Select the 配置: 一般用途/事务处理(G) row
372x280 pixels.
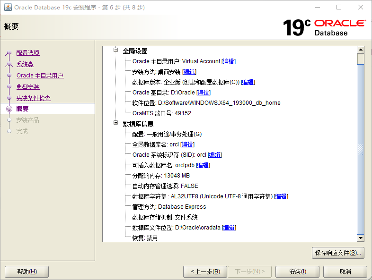pos(167,134)
